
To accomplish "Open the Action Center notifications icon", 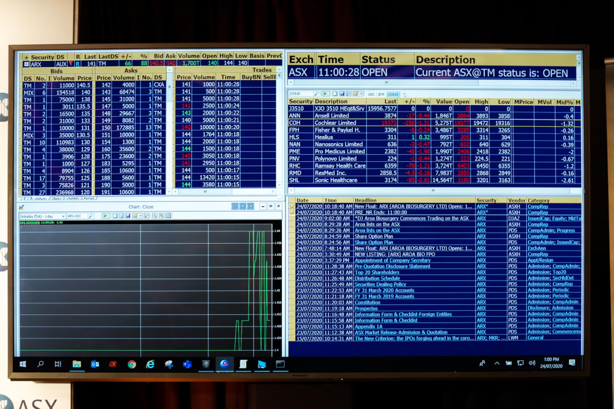I will click(x=572, y=363).
